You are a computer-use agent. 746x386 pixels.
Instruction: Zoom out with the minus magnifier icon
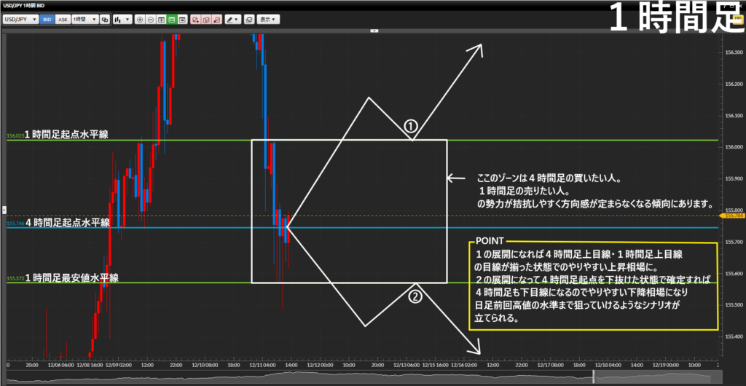click(150, 20)
